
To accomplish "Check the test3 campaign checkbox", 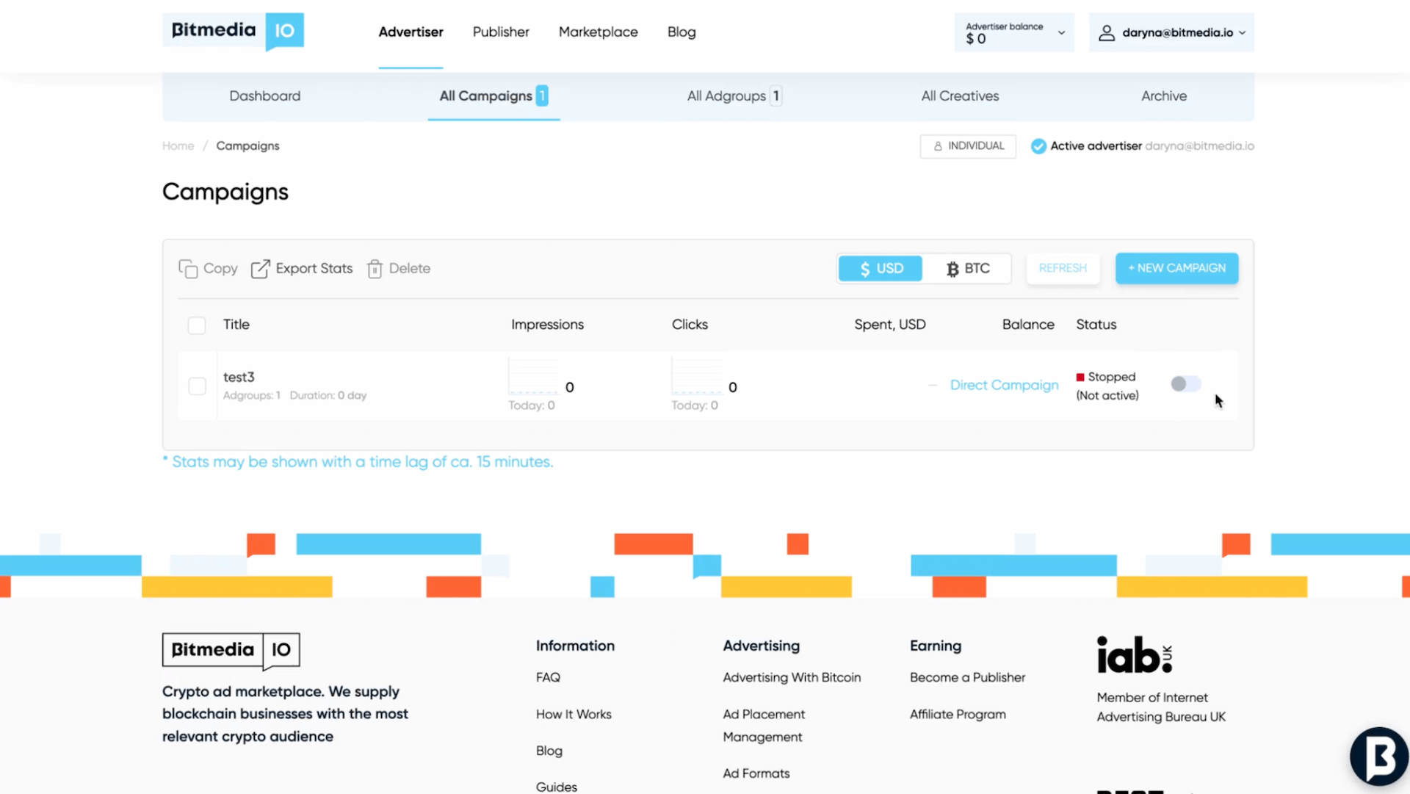I will point(198,384).
